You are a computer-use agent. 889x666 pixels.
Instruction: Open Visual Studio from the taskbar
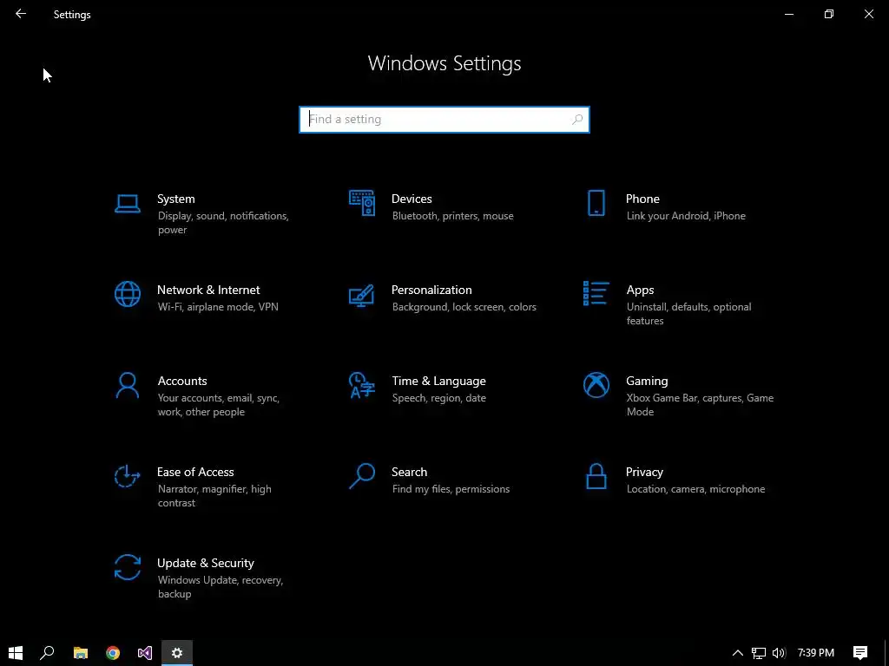coord(145,653)
